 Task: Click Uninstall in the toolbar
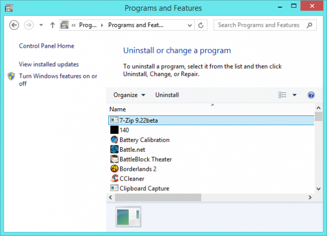coord(167,95)
